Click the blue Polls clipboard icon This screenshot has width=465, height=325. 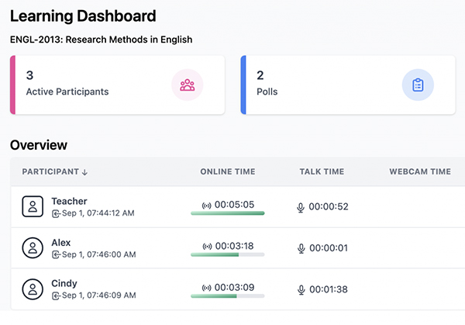point(418,85)
